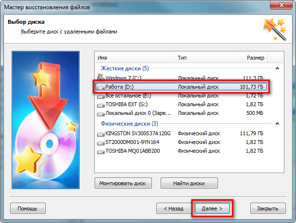Select the Жесткие диски (5) group header
The height and width of the screenshot is (223, 296).
point(125,68)
